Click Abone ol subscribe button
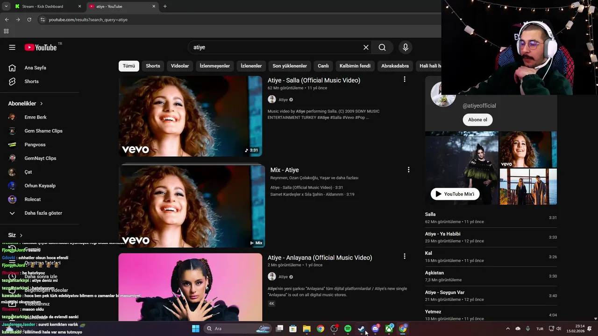The height and width of the screenshot is (336, 598). click(x=477, y=119)
